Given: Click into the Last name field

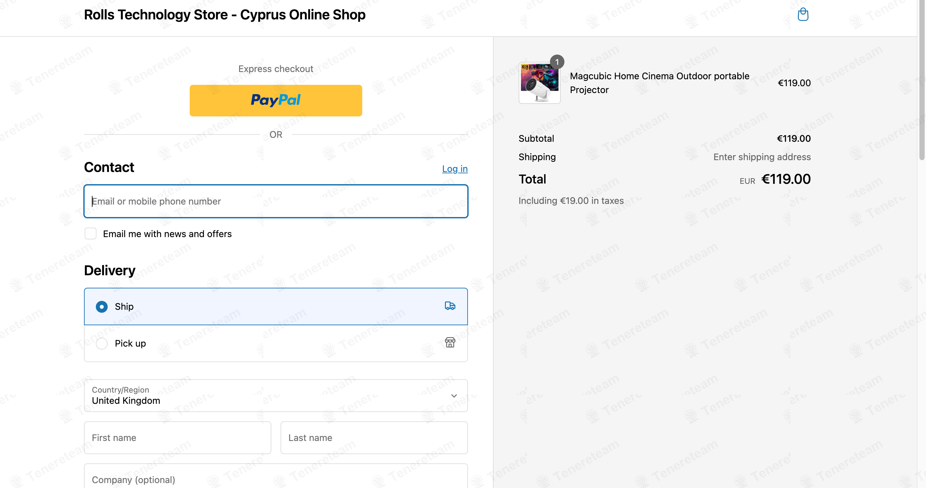Looking at the screenshot, I should tap(374, 438).
